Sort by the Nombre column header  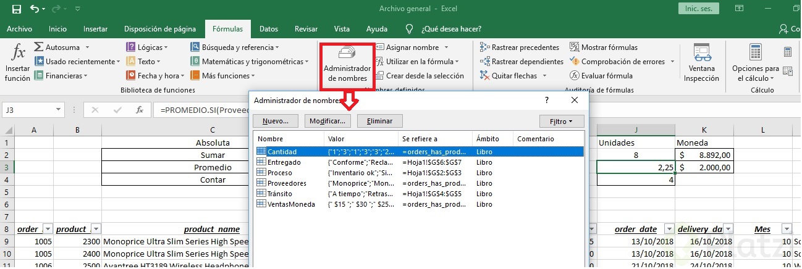(289, 139)
